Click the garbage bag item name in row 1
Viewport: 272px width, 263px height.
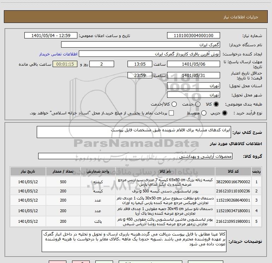pyautogui.click(x=165, y=182)
